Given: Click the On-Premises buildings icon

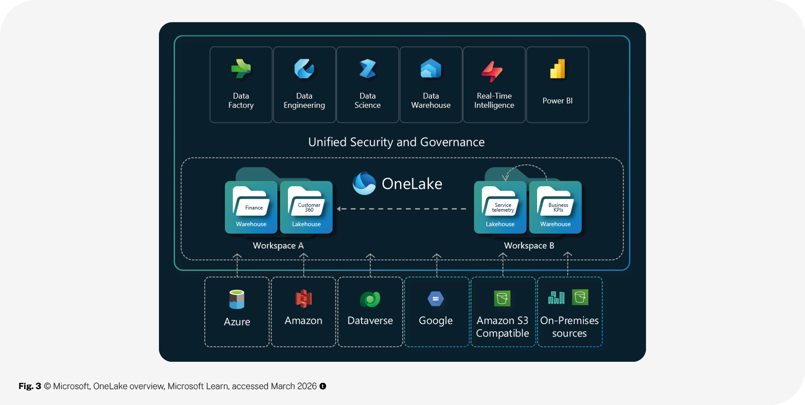Looking at the screenshot, I should click(557, 297).
